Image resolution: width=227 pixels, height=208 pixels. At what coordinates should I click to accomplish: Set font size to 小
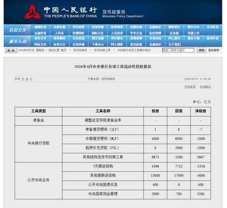coord(31,79)
